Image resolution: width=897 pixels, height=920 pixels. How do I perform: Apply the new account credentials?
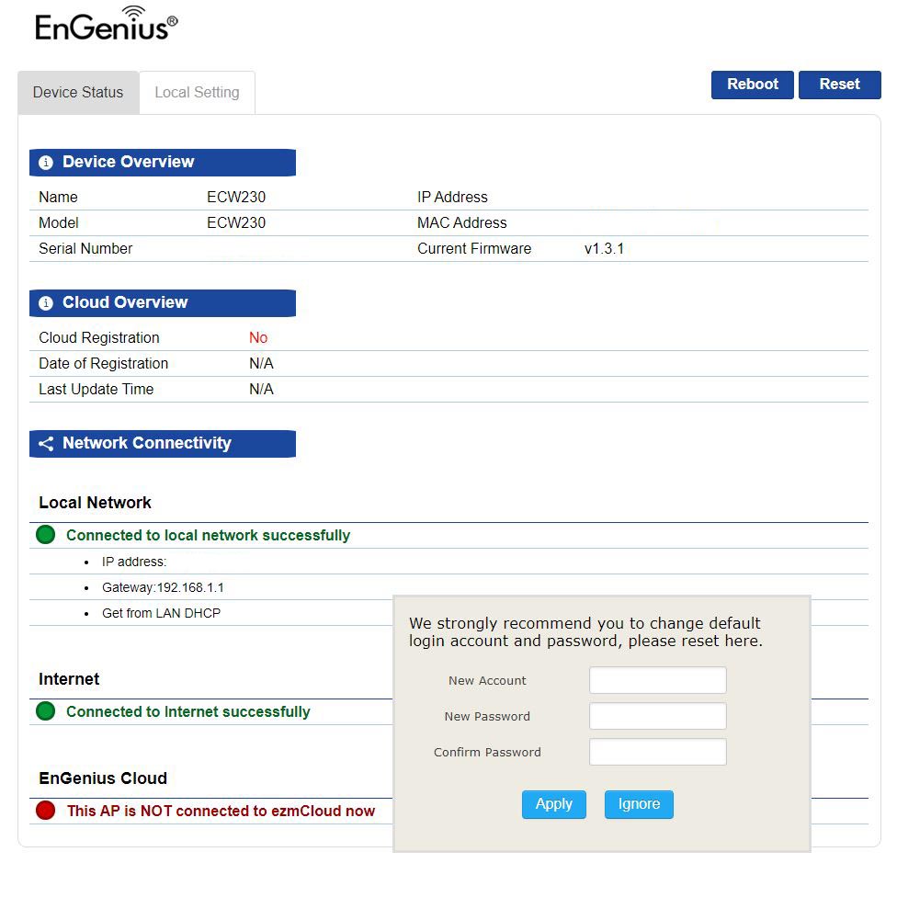click(x=553, y=804)
